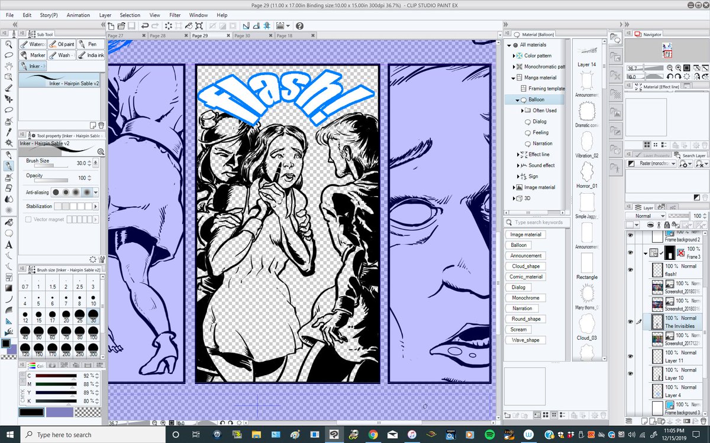Open the Filter menu

pos(175,15)
